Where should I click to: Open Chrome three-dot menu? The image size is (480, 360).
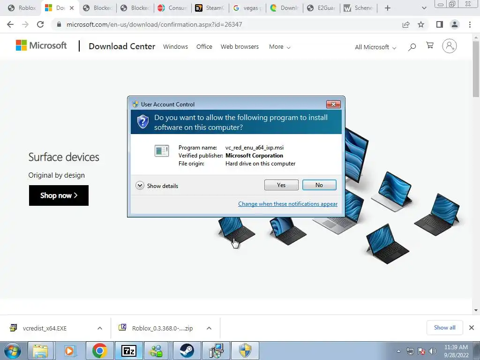(470, 24)
